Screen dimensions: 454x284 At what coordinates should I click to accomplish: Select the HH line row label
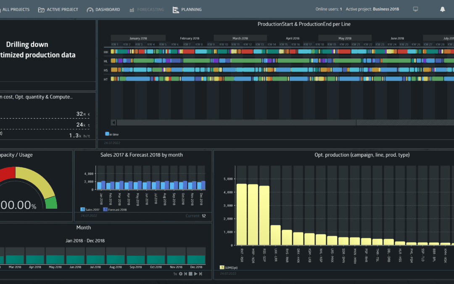tap(106, 52)
